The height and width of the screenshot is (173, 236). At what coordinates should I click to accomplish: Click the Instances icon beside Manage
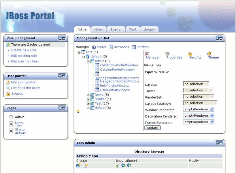pyautogui.click(x=111, y=47)
